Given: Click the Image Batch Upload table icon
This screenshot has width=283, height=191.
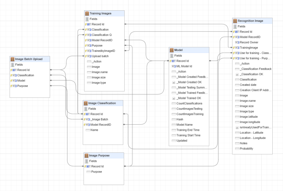Looking at the screenshot, I should [x=12, y=59].
